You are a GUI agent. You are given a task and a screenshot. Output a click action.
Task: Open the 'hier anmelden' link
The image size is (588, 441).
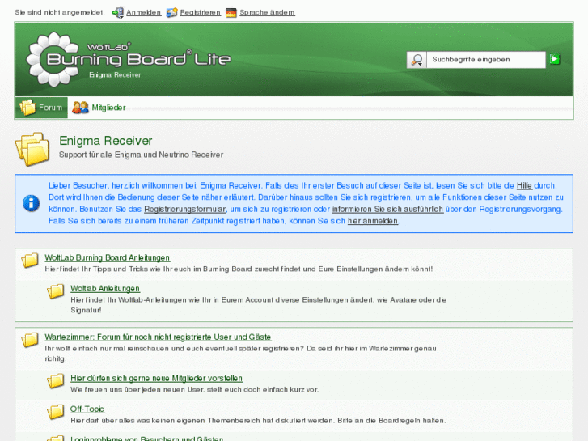coord(373,221)
